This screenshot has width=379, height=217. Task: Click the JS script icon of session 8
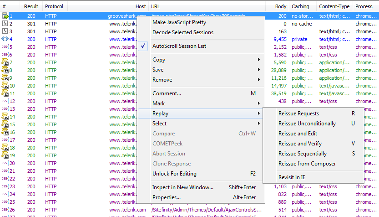tap(5, 70)
